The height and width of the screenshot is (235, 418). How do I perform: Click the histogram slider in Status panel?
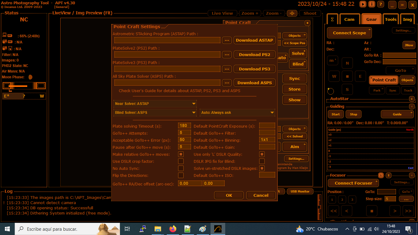pos(24,86)
